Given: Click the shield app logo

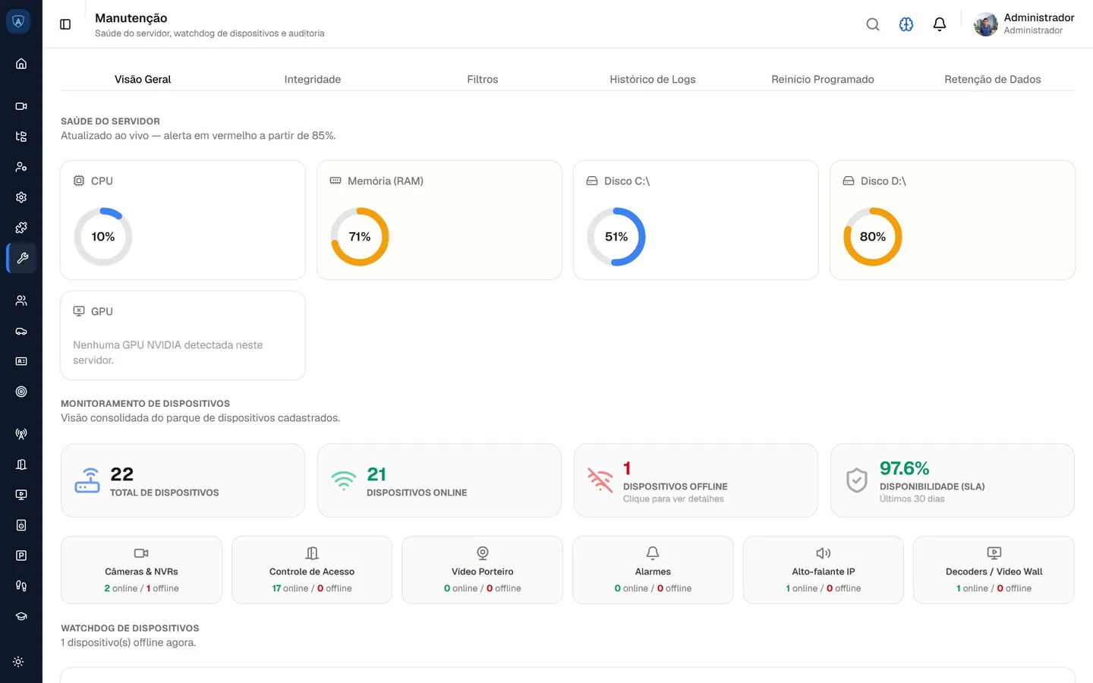Looking at the screenshot, I should pos(18,21).
